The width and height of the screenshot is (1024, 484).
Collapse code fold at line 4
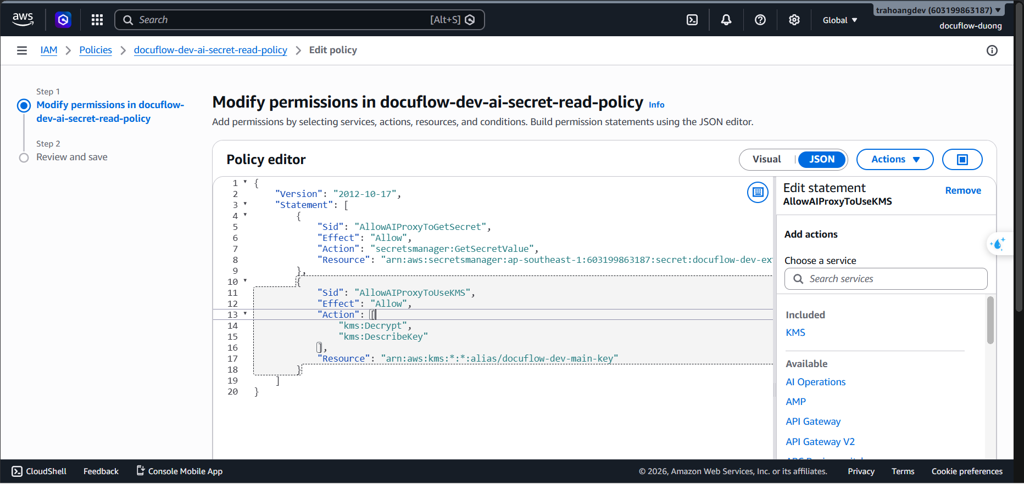245,215
